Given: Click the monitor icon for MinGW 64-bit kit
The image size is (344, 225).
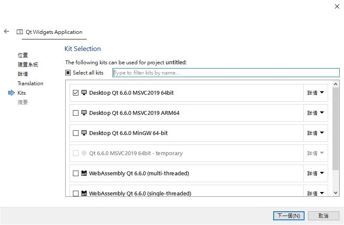Looking at the screenshot, I should 84,133.
